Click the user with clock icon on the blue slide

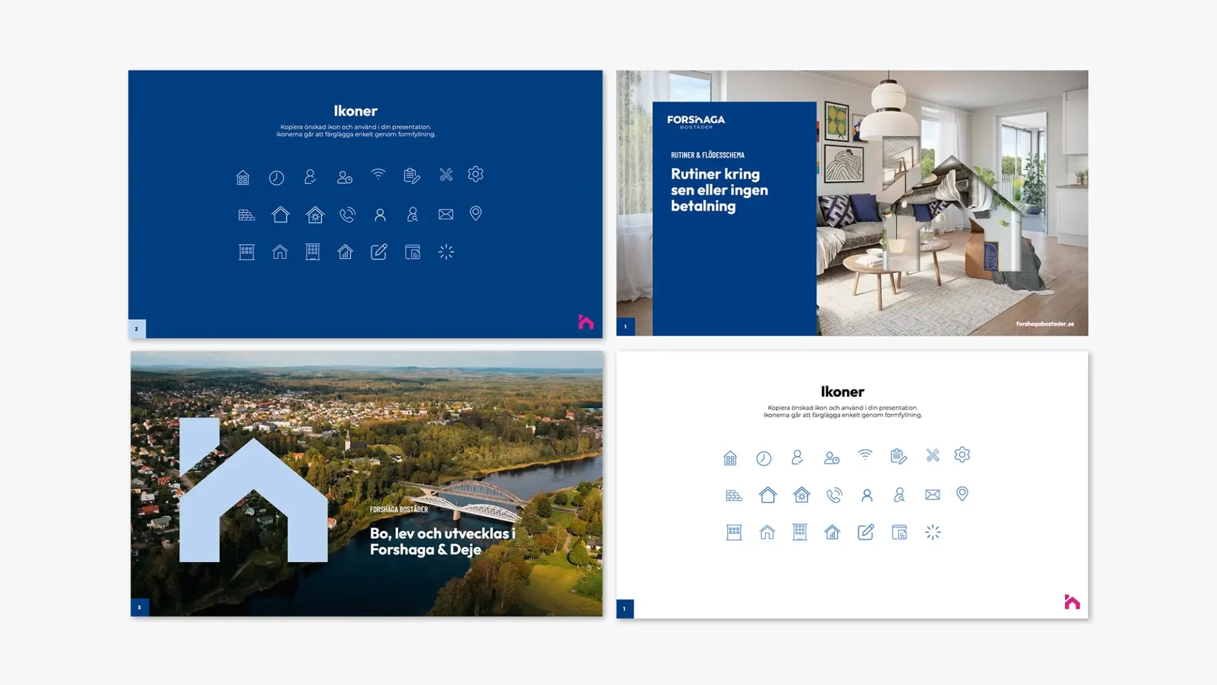[344, 178]
